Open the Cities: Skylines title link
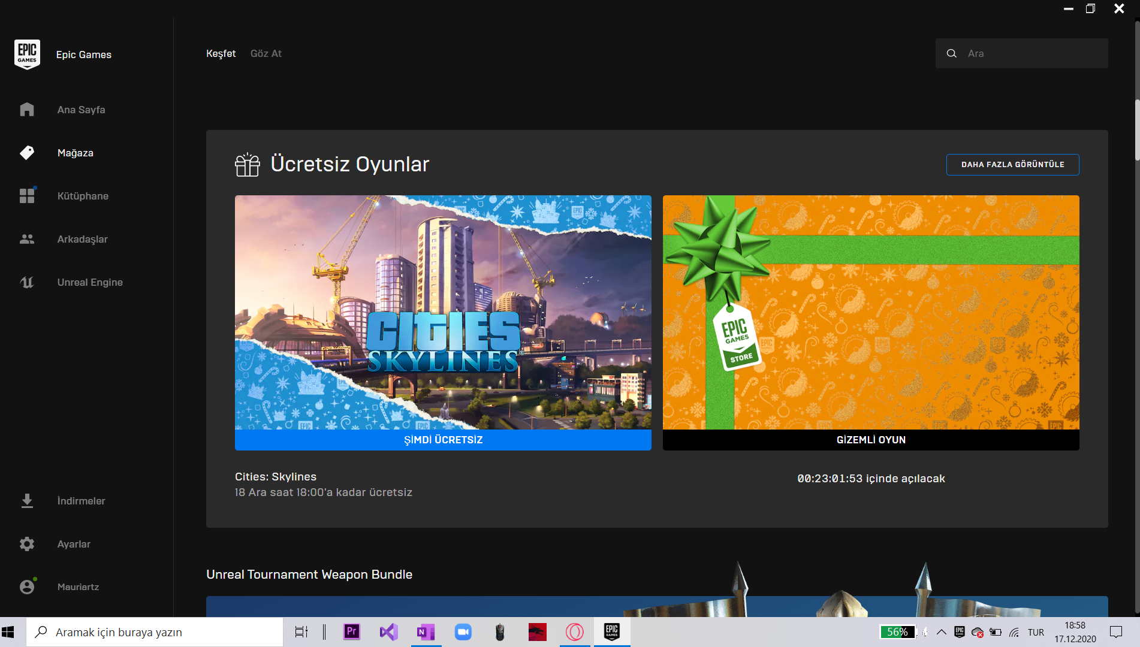This screenshot has height=647, width=1140. pos(276,477)
